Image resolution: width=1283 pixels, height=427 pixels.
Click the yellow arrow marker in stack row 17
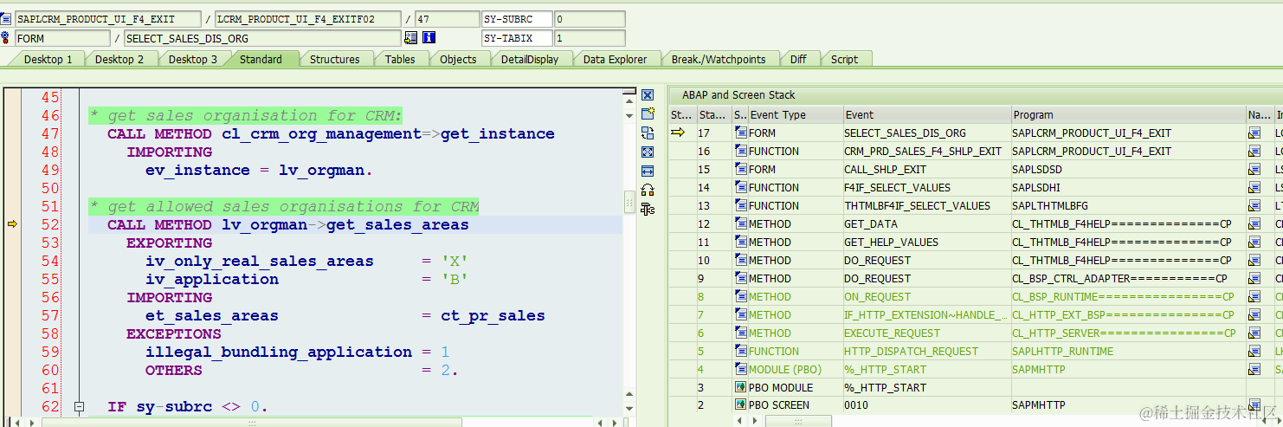coord(678,133)
